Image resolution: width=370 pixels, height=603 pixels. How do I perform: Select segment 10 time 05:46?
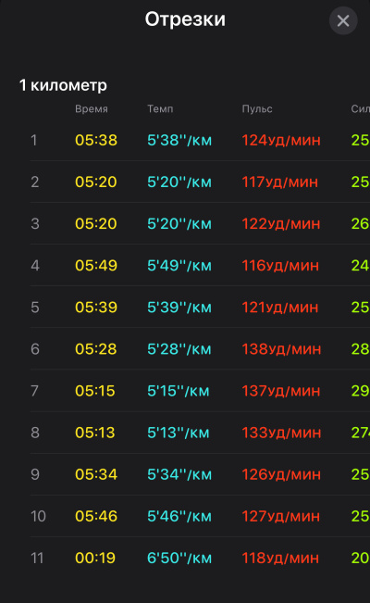pos(96,516)
